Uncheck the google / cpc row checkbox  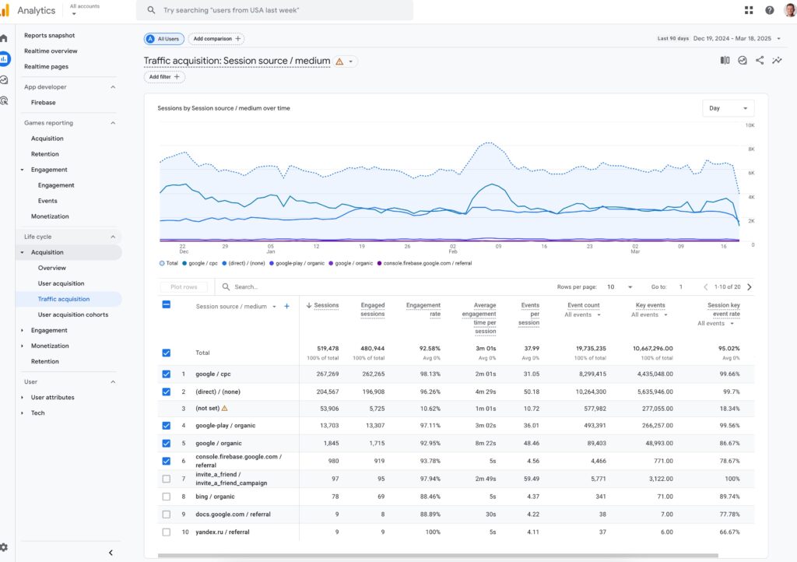166,374
